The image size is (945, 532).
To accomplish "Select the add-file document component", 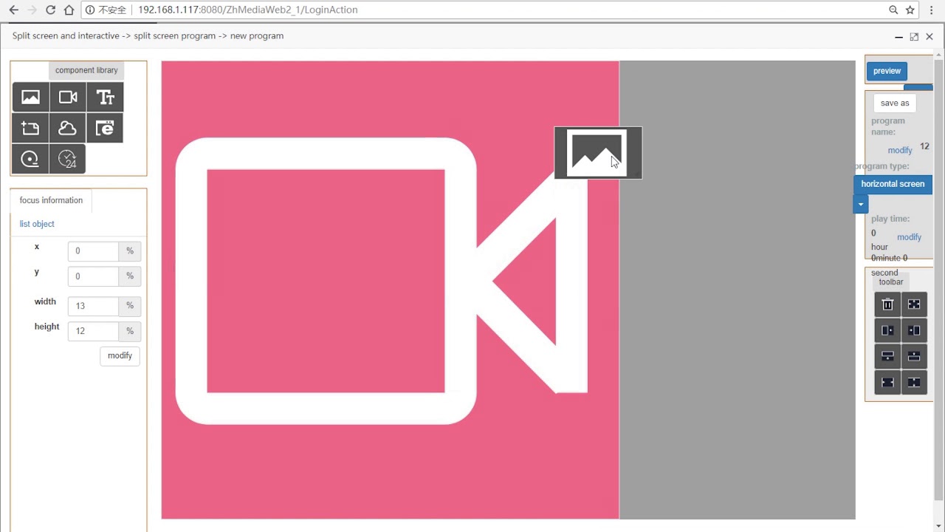I will pyautogui.click(x=31, y=129).
